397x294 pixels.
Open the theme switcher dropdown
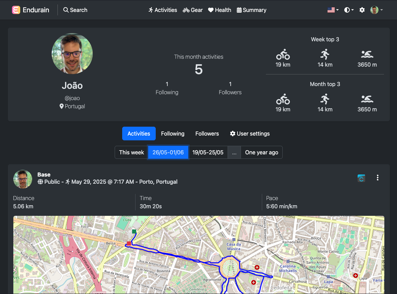(349, 10)
